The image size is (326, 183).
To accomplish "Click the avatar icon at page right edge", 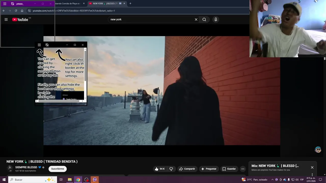I will [x=318, y=150].
